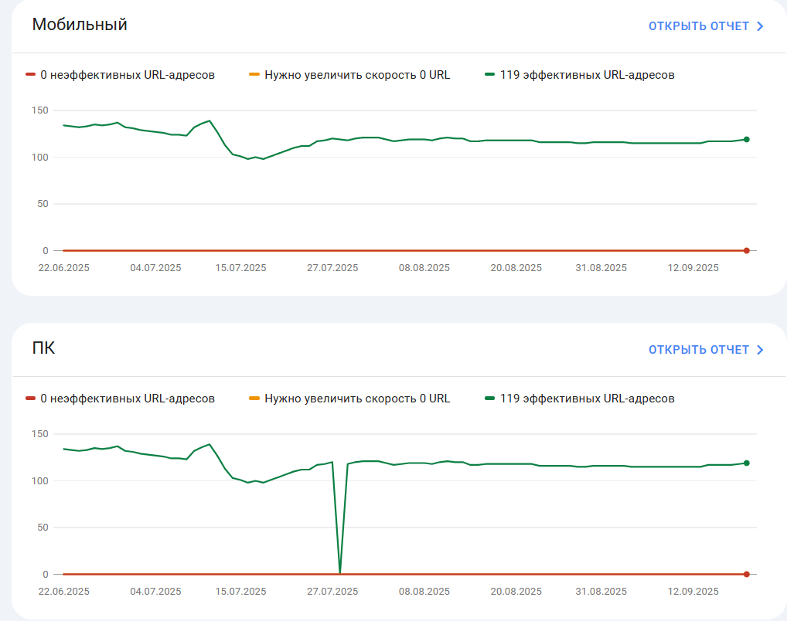Click the red end-point marker in ПК chart

coord(746,574)
